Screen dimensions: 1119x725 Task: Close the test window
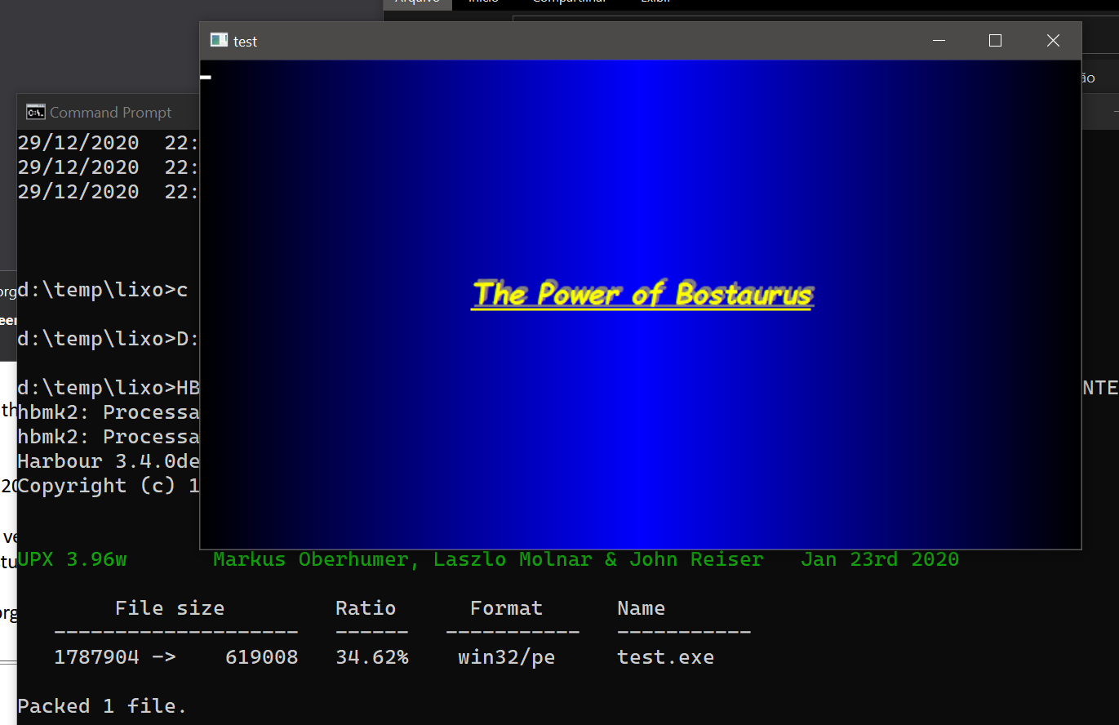tap(1053, 41)
